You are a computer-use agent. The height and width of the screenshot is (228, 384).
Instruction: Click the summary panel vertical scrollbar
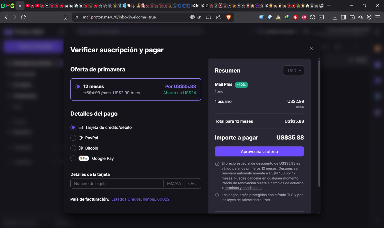[319, 124]
